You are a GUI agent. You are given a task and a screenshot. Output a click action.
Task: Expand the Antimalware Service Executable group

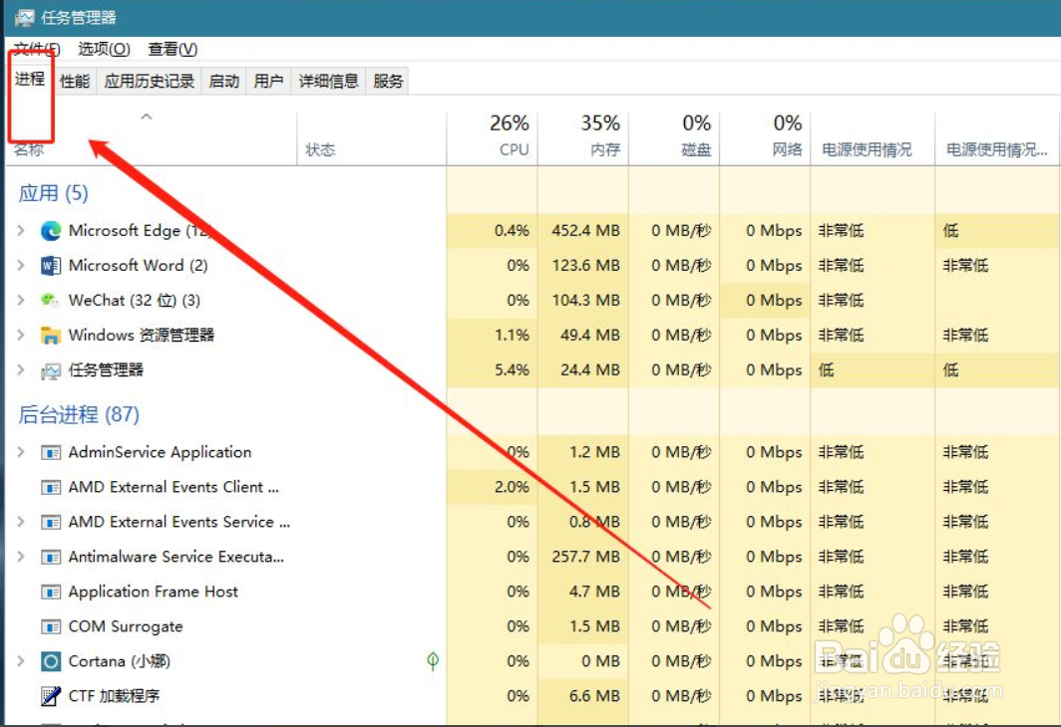click(21, 558)
